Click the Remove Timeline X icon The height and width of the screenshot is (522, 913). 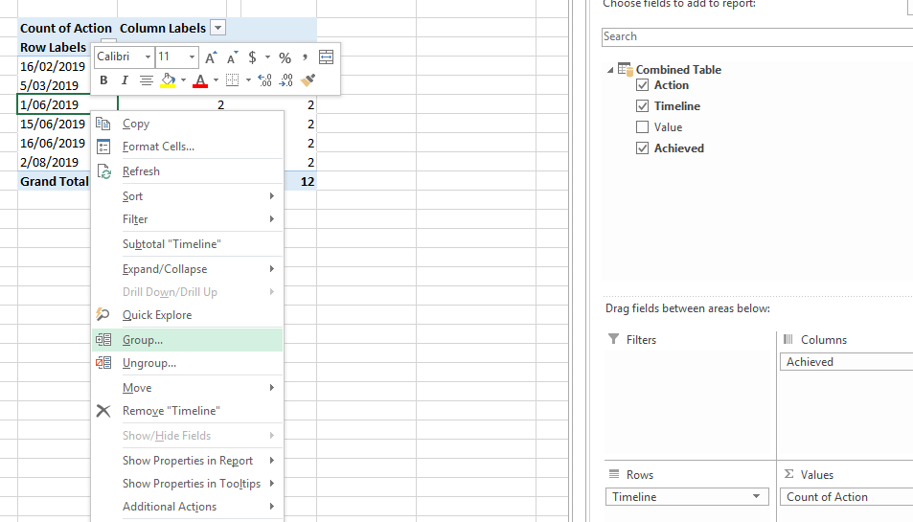[103, 411]
